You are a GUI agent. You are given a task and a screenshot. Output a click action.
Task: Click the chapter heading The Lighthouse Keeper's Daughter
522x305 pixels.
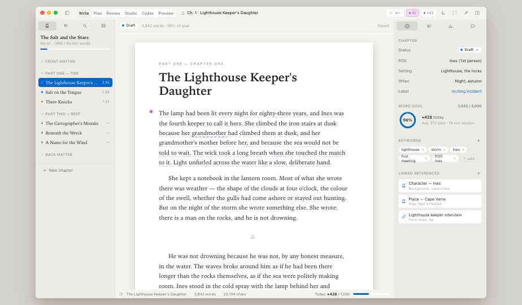[228, 84]
